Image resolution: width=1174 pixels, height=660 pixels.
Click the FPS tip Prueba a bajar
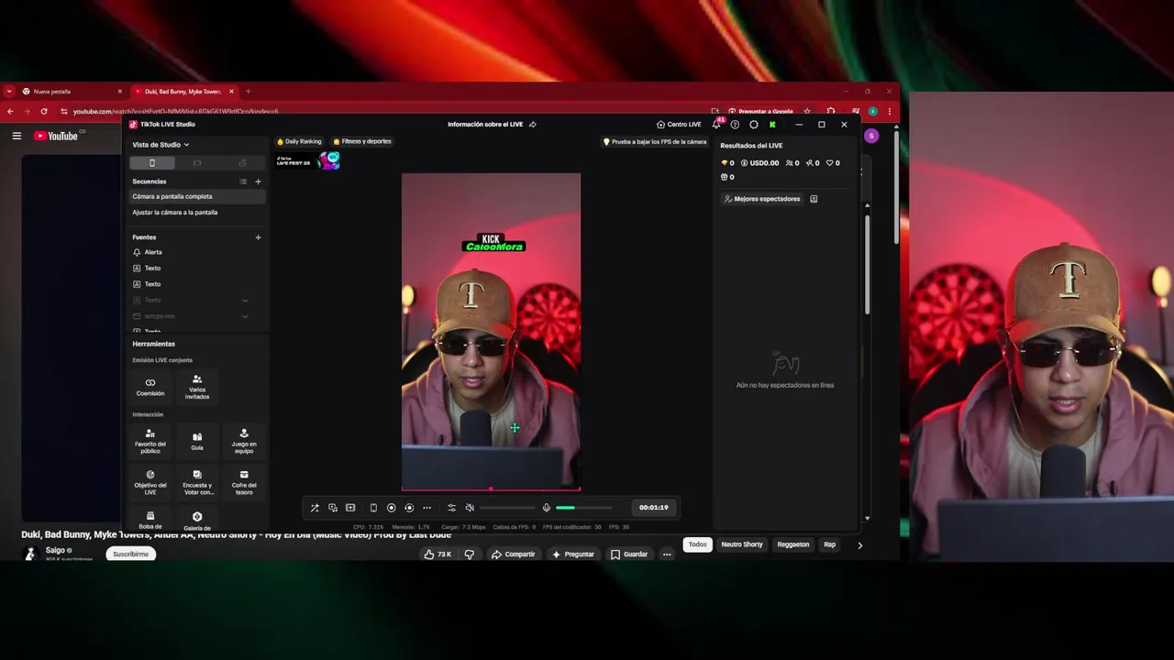[655, 142]
